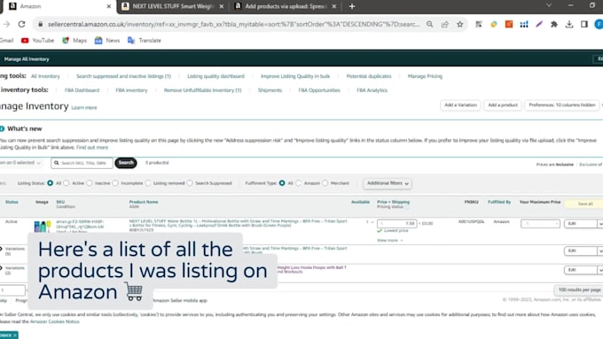Viewport: 603px width, 339px height.
Task: Close the Add products via upload tab
Action: tap(333, 6)
